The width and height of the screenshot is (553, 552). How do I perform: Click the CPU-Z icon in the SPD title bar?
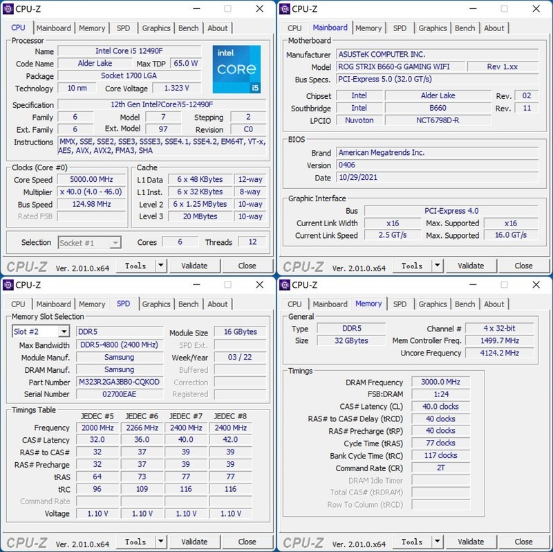7,285
